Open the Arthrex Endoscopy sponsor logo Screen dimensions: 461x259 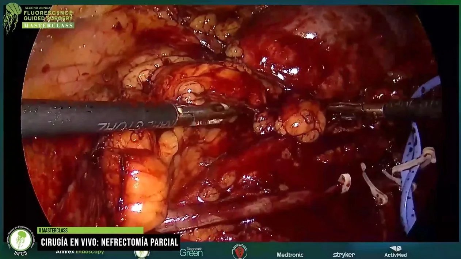[x=80, y=252]
